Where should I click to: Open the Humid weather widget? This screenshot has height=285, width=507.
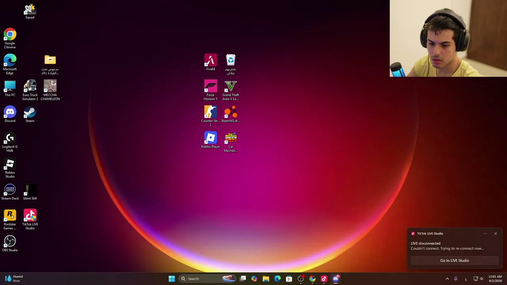(14, 279)
